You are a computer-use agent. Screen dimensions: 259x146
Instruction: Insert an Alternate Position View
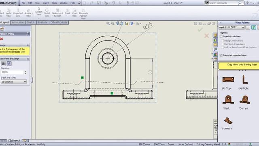point(83,14)
